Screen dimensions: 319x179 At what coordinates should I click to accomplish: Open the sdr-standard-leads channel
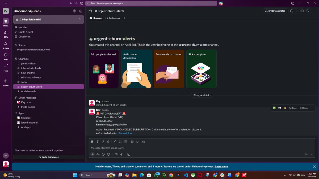pos(48,77)
